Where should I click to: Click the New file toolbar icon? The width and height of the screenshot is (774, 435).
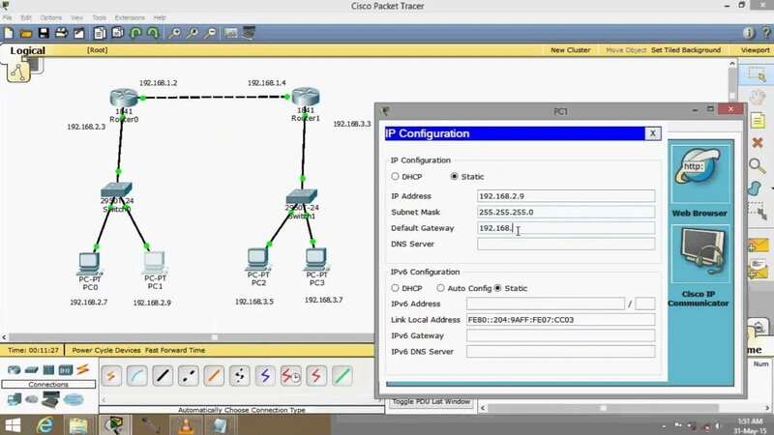(9, 33)
